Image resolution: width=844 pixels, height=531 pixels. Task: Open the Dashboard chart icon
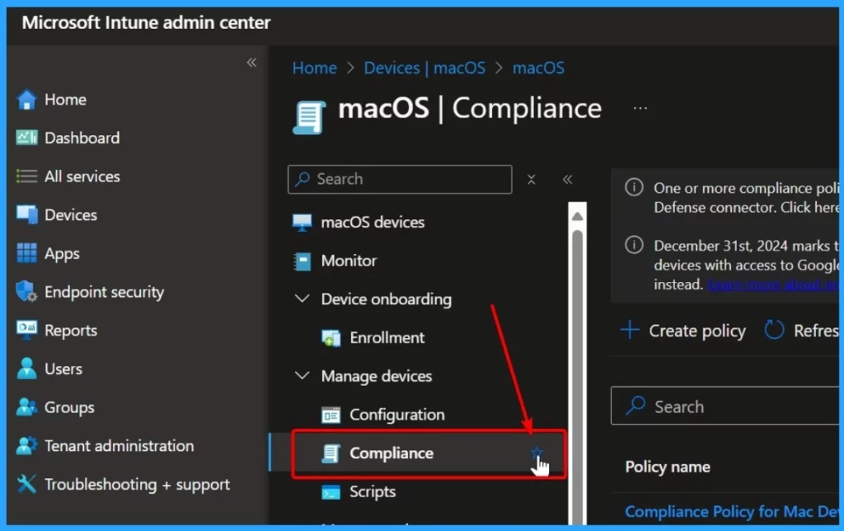pyautogui.click(x=26, y=138)
